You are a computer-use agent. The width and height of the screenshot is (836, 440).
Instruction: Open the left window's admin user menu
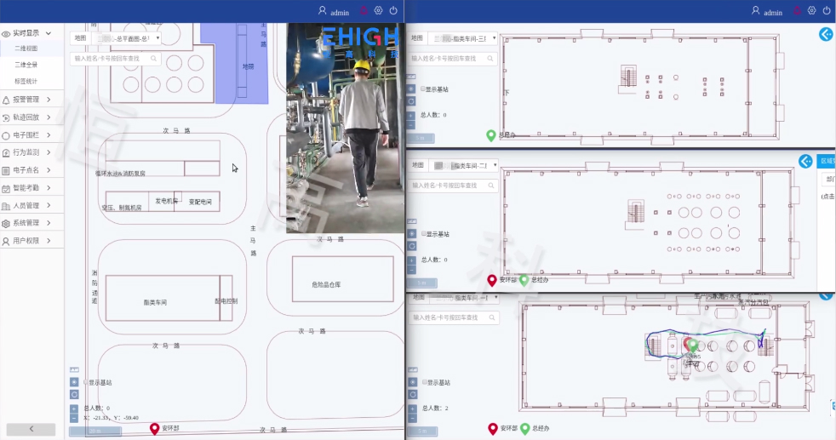333,11
